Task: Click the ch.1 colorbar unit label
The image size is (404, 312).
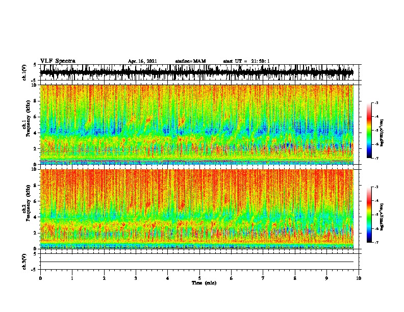Action: pyautogui.click(x=382, y=133)
